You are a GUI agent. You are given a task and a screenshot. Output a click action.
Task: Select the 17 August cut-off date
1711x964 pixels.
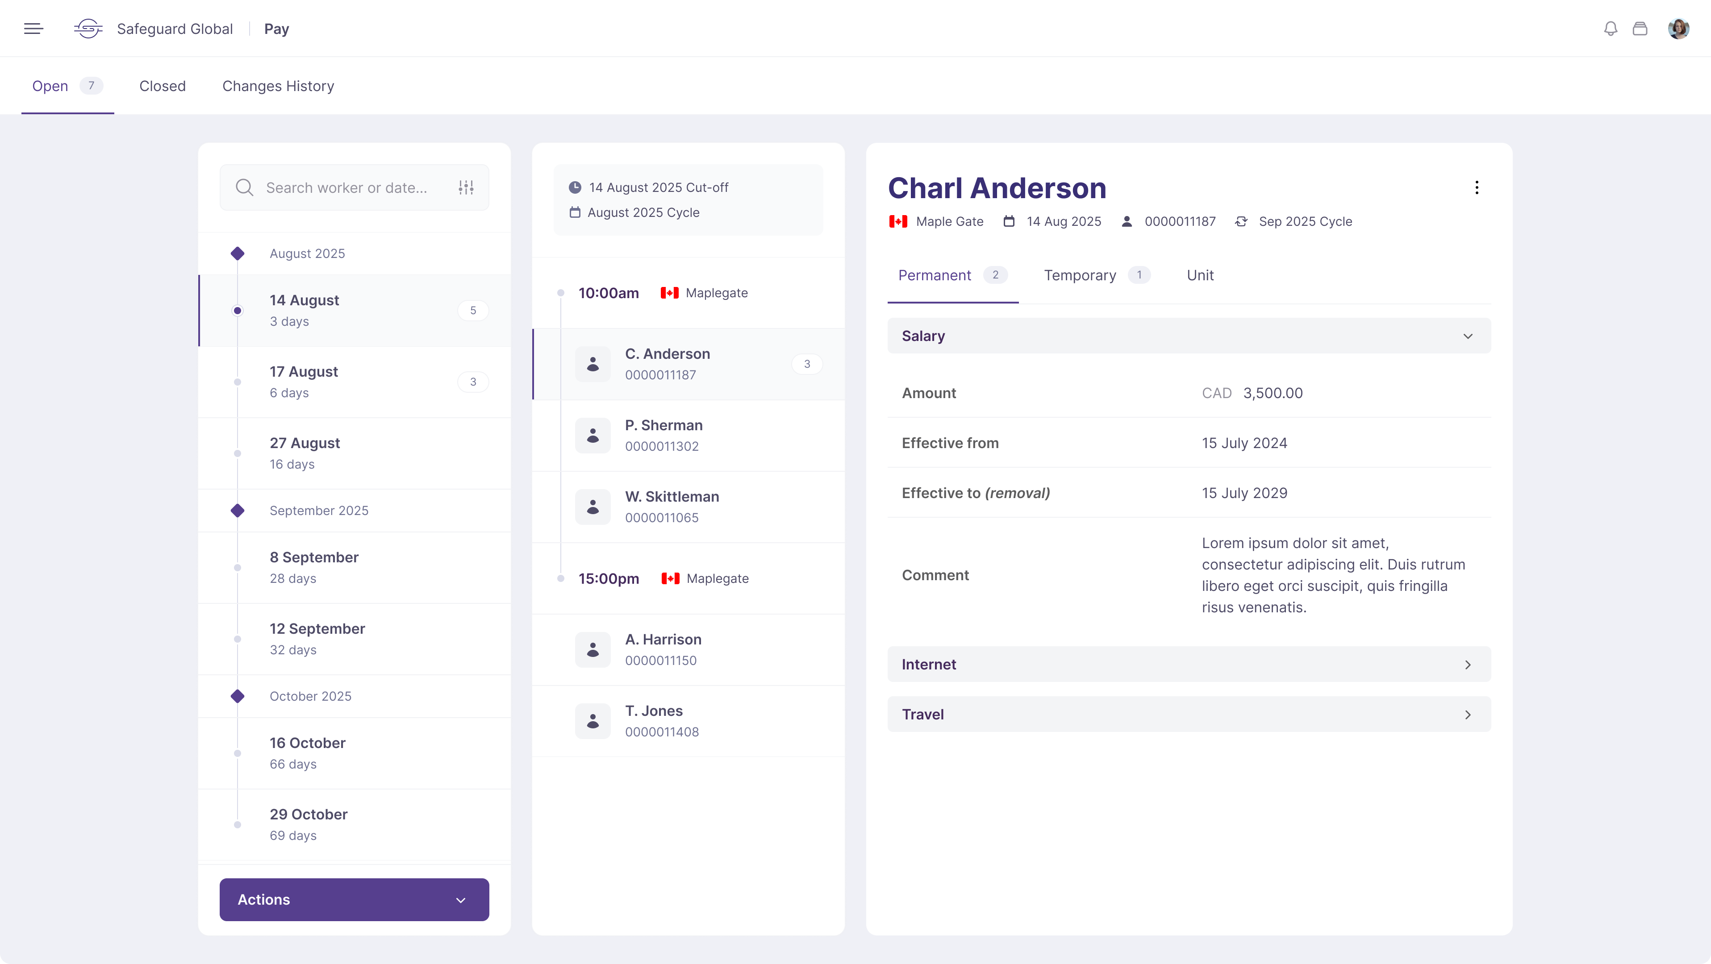coord(354,382)
